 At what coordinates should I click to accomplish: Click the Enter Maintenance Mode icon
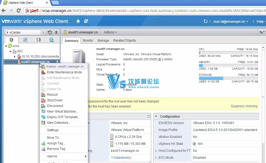[43, 72]
